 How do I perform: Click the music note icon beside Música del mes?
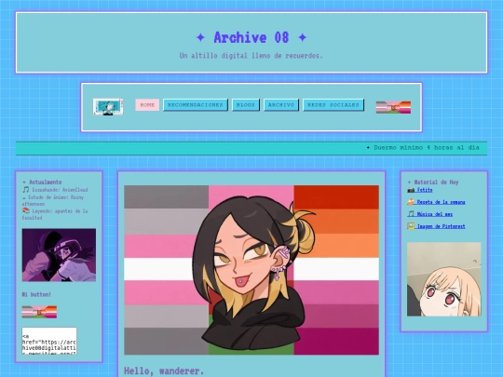click(411, 214)
